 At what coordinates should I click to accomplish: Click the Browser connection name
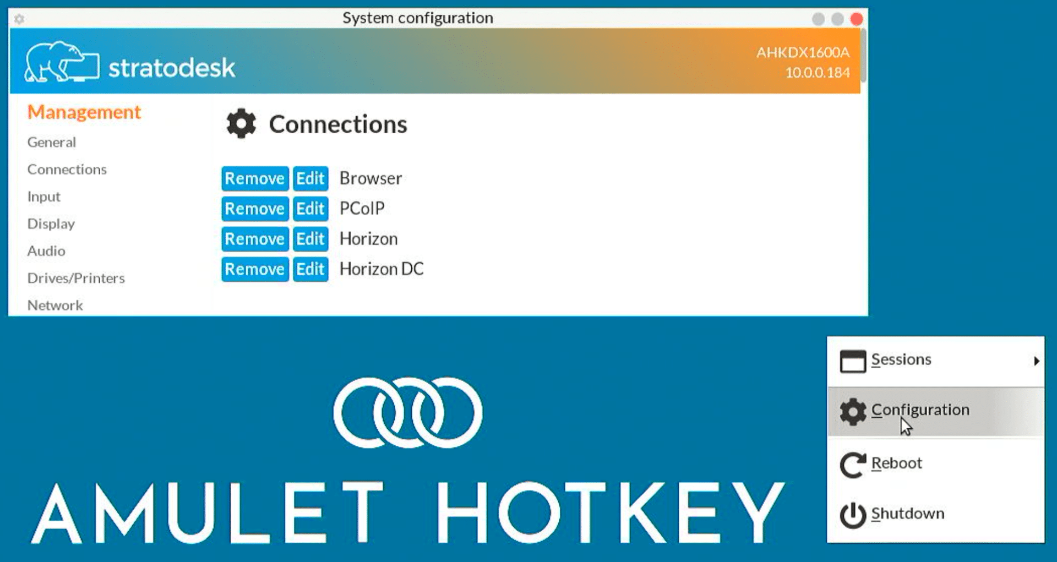371,178
